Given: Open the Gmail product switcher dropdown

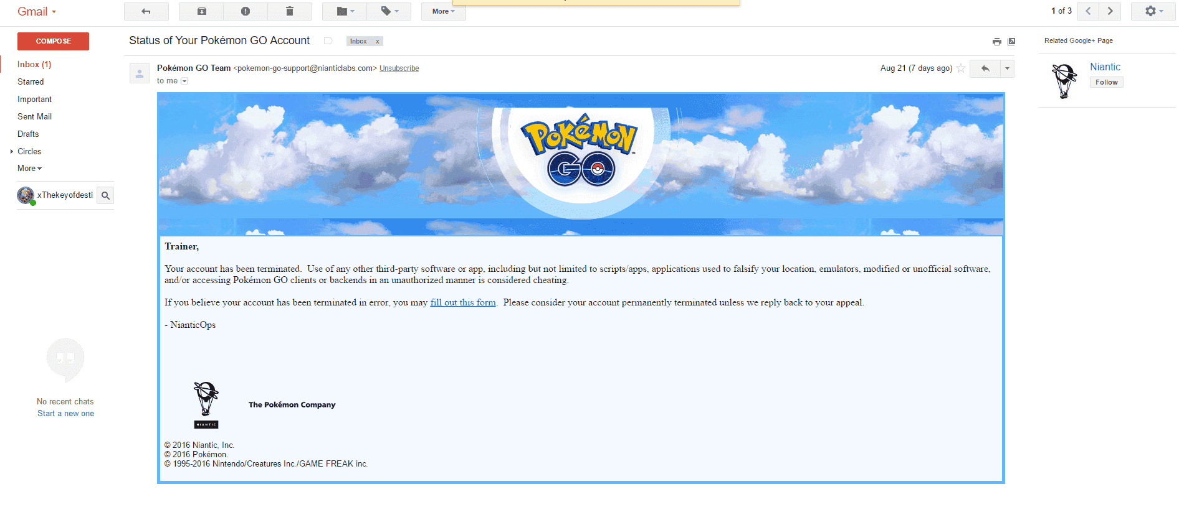Looking at the screenshot, I should [37, 12].
